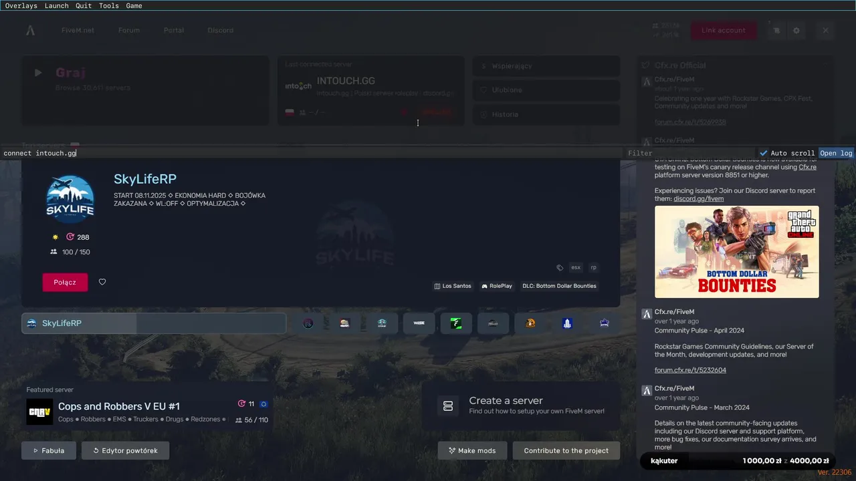Open forum.cfx.re/t/5269938 link
856x481 pixels.
pyautogui.click(x=690, y=122)
